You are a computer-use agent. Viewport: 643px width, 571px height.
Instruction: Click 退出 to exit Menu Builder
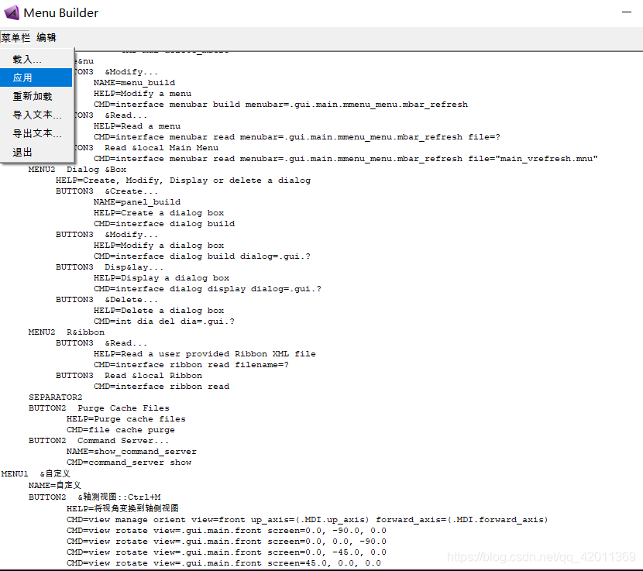tap(23, 152)
